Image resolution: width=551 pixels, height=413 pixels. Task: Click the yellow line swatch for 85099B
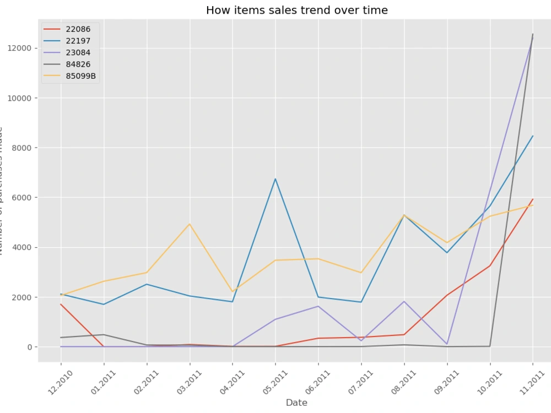coord(52,76)
